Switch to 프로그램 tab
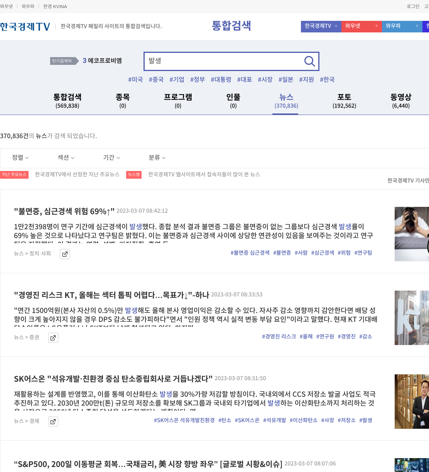 178,101
